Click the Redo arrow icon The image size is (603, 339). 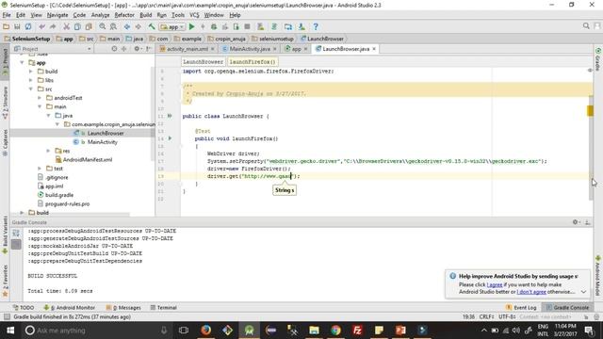click(x=53, y=26)
